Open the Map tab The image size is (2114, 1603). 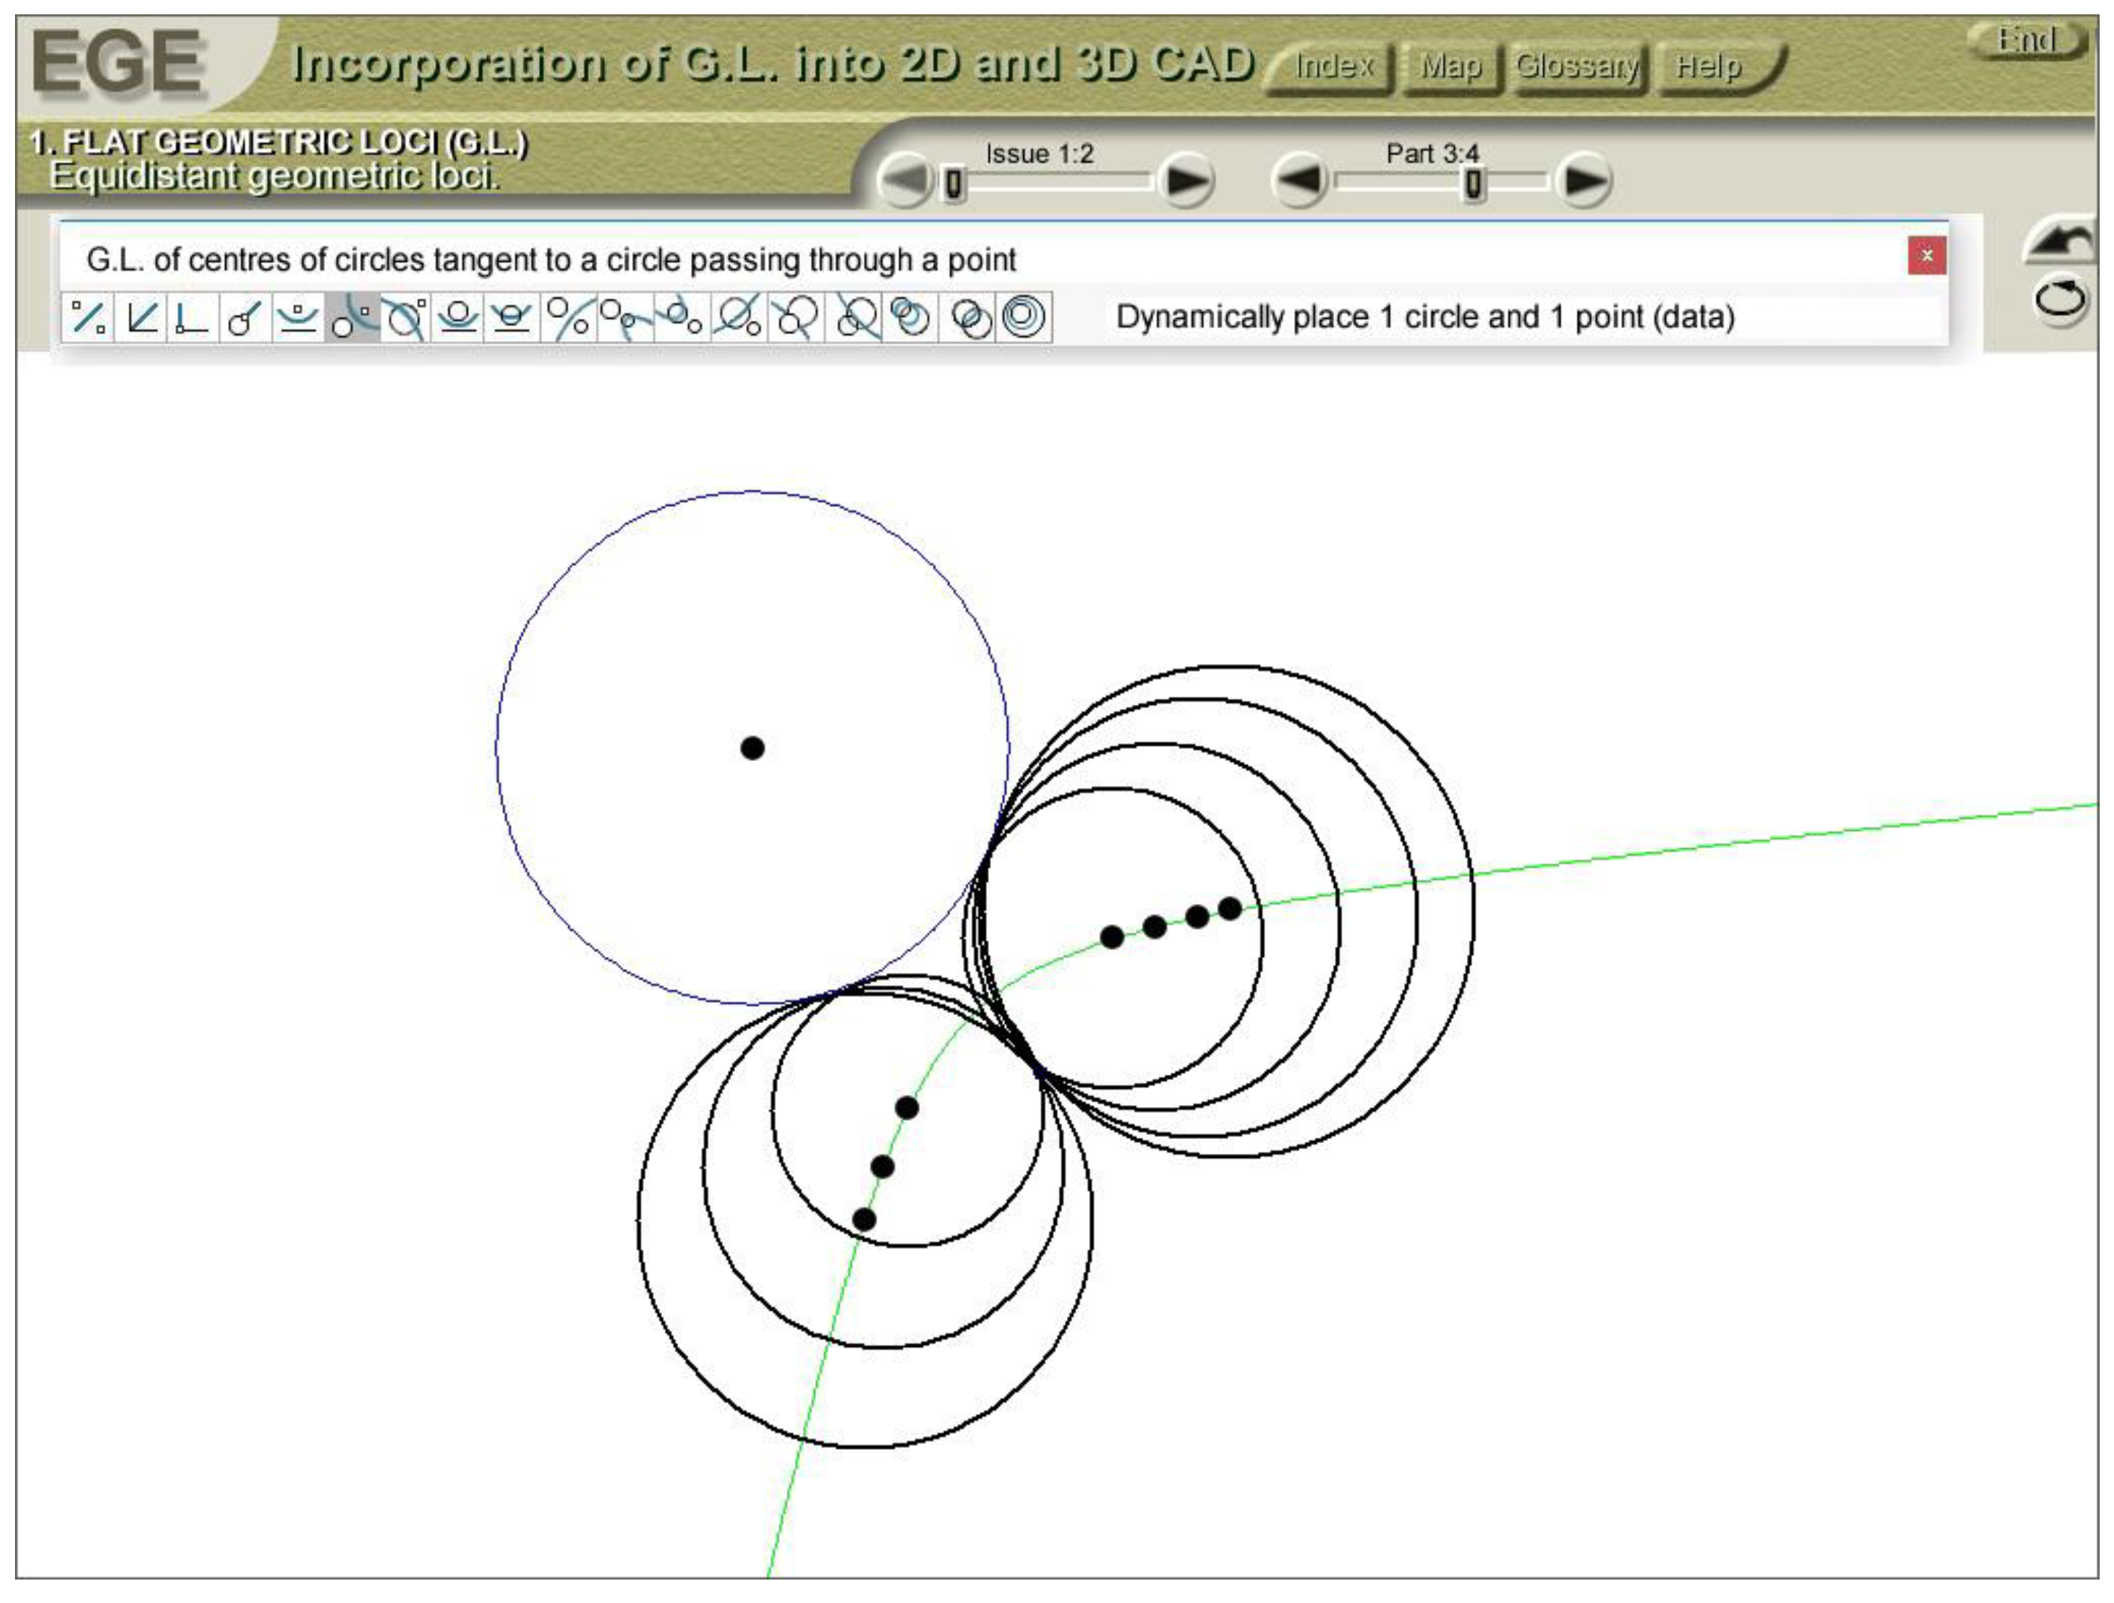[x=1450, y=67]
